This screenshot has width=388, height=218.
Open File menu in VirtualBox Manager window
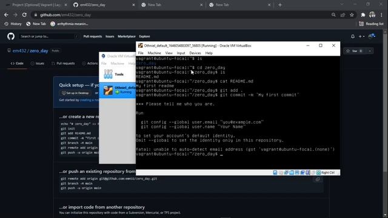pos(104,64)
